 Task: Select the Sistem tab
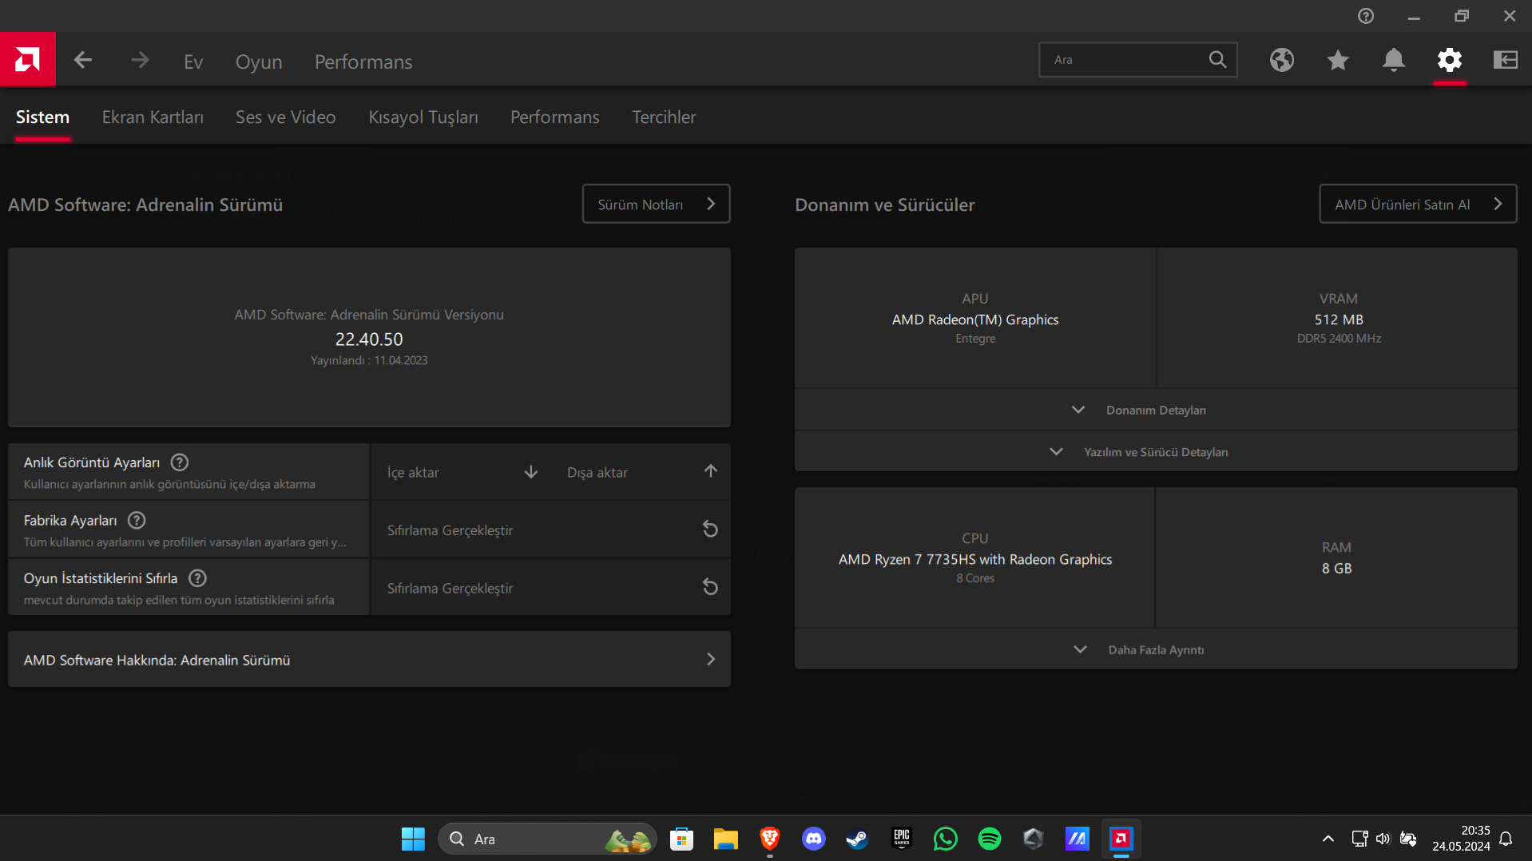42,117
